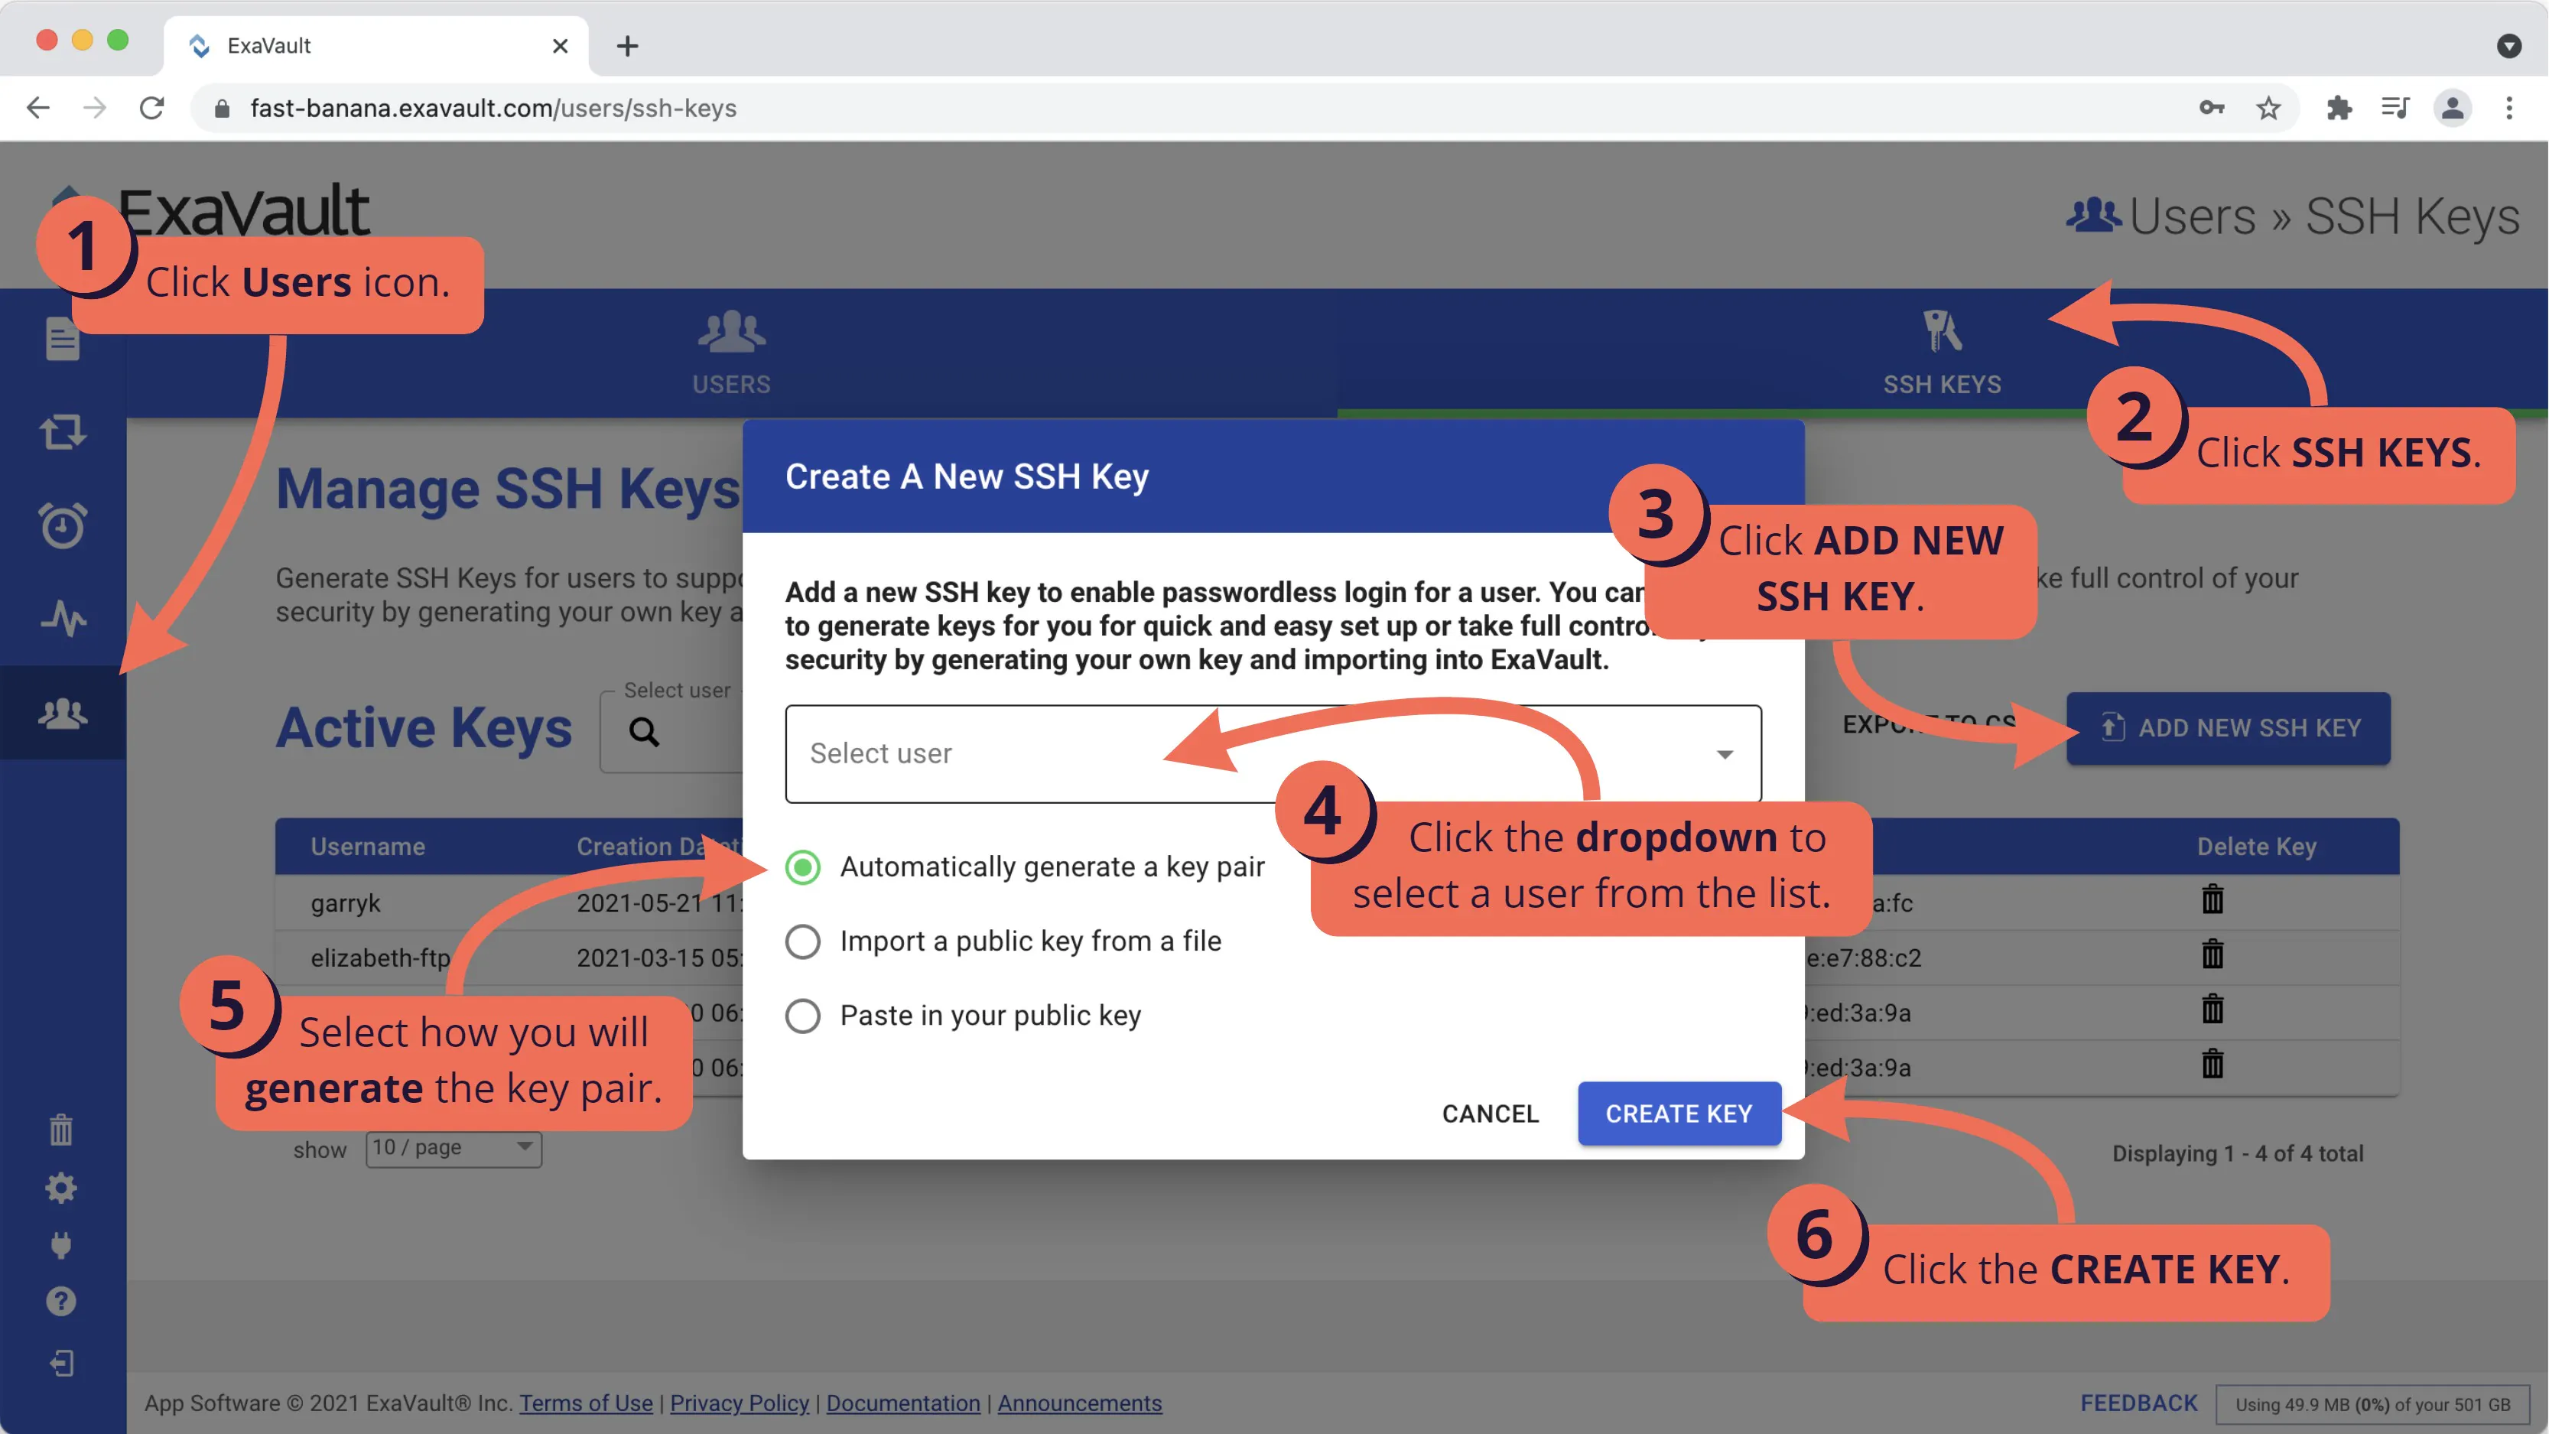Open the Chrome profile avatar
Screen dimensions: 2549x1434
pos(2452,108)
